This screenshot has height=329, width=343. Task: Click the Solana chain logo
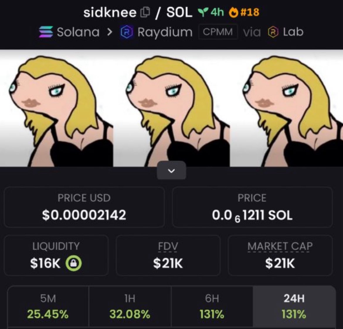(x=46, y=32)
